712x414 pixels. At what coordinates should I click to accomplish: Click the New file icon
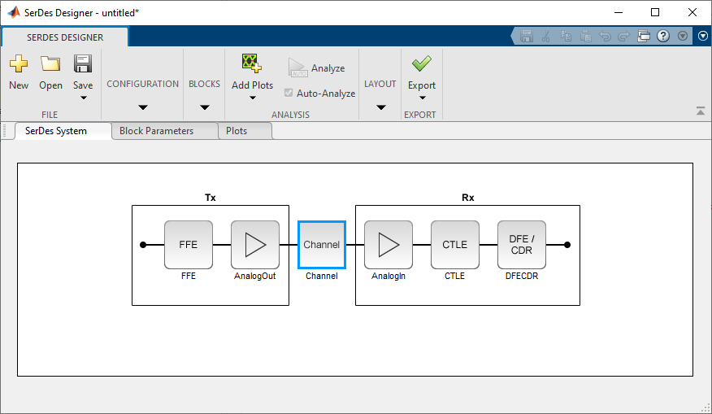click(x=19, y=64)
